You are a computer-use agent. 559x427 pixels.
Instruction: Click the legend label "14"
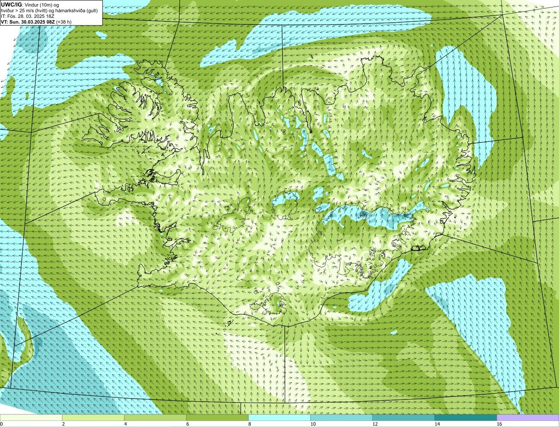(x=437, y=424)
